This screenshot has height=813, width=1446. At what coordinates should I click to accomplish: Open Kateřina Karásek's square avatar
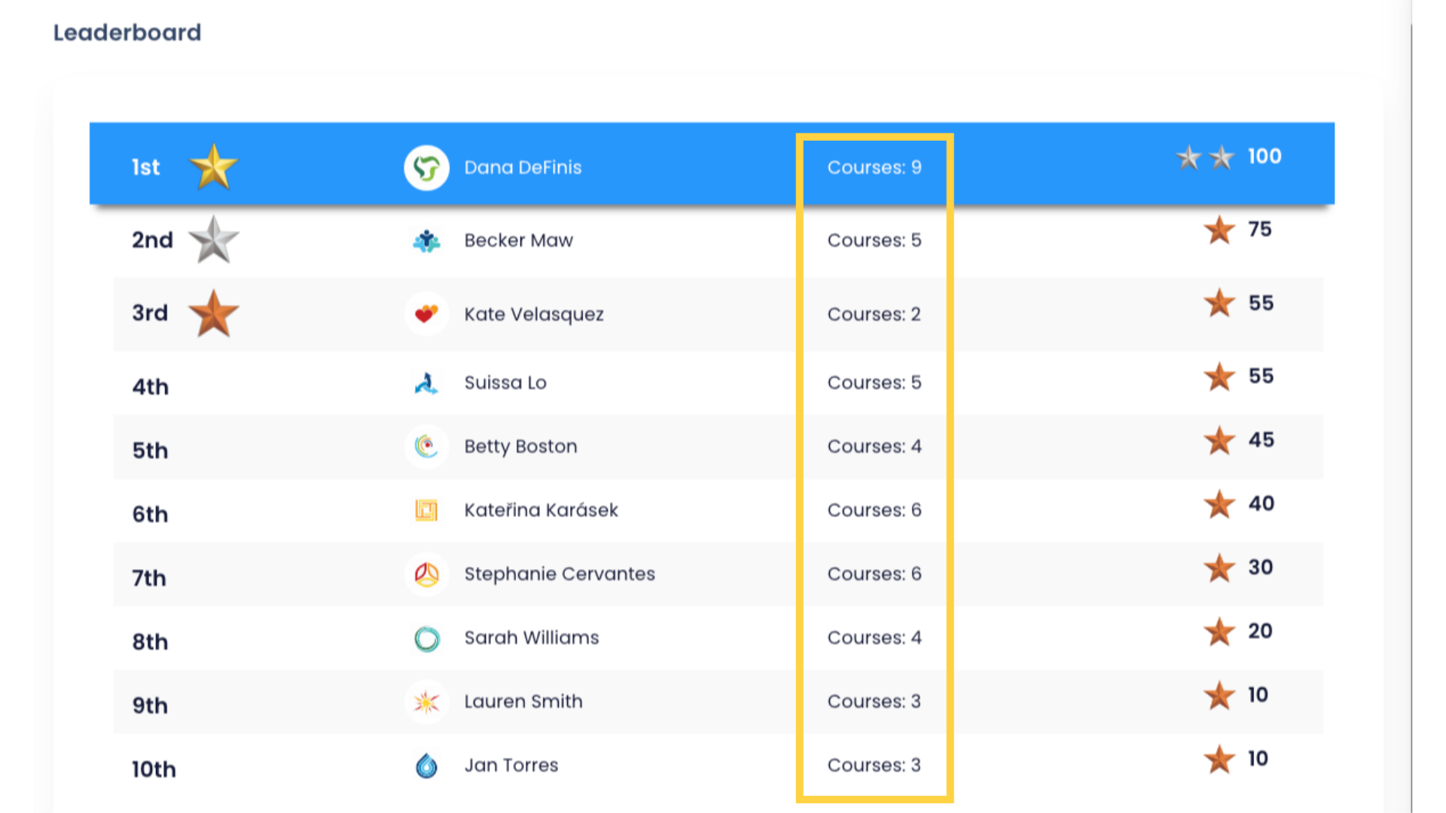pyautogui.click(x=426, y=510)
